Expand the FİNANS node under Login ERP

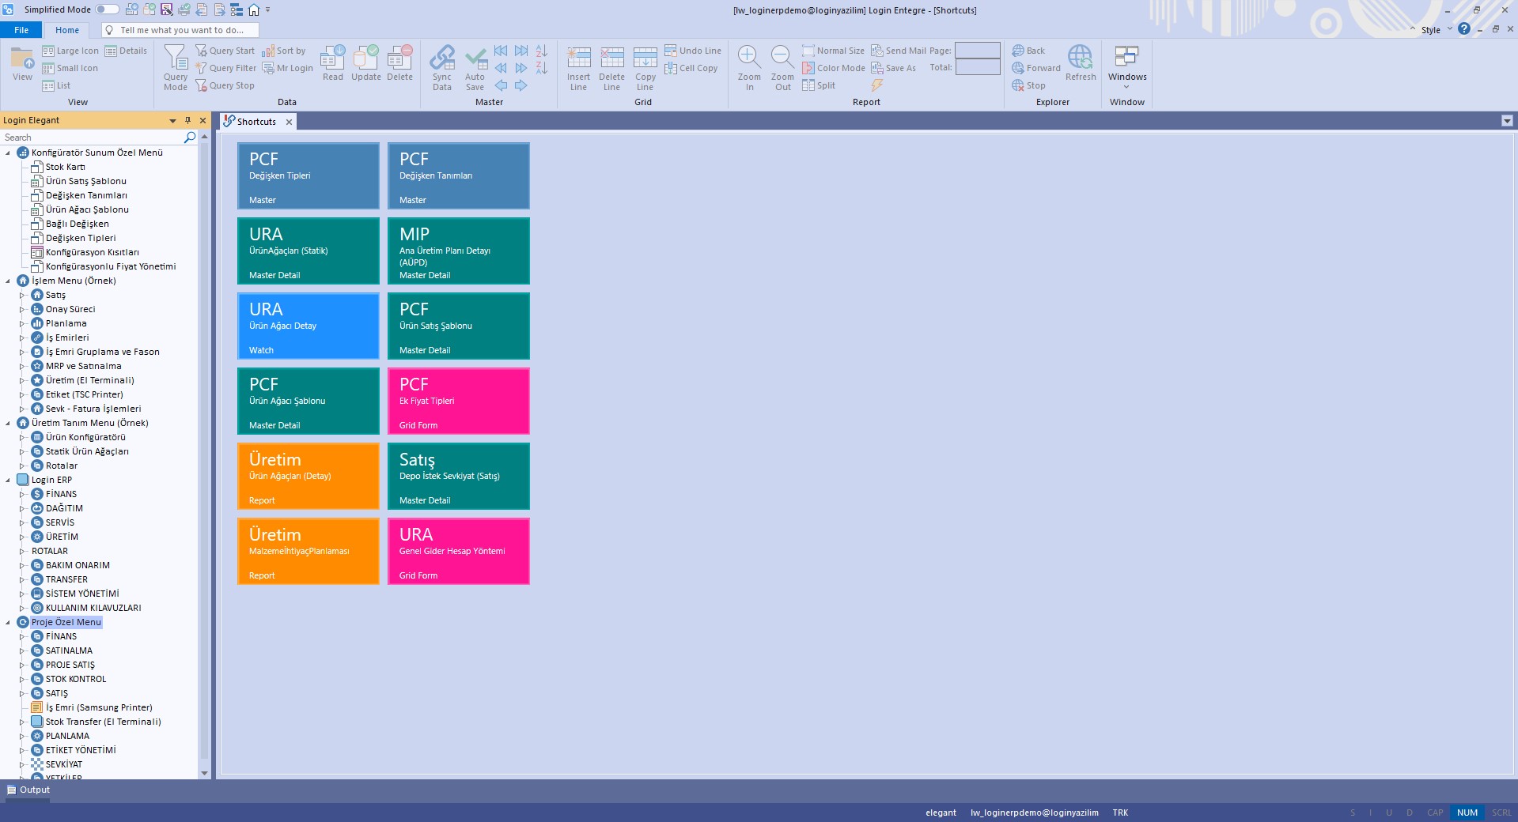click(22, 493)
